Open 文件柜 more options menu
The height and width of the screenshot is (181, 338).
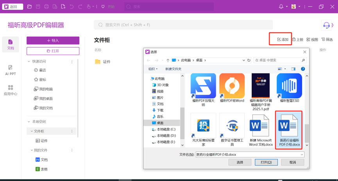(x=72, y=131)
